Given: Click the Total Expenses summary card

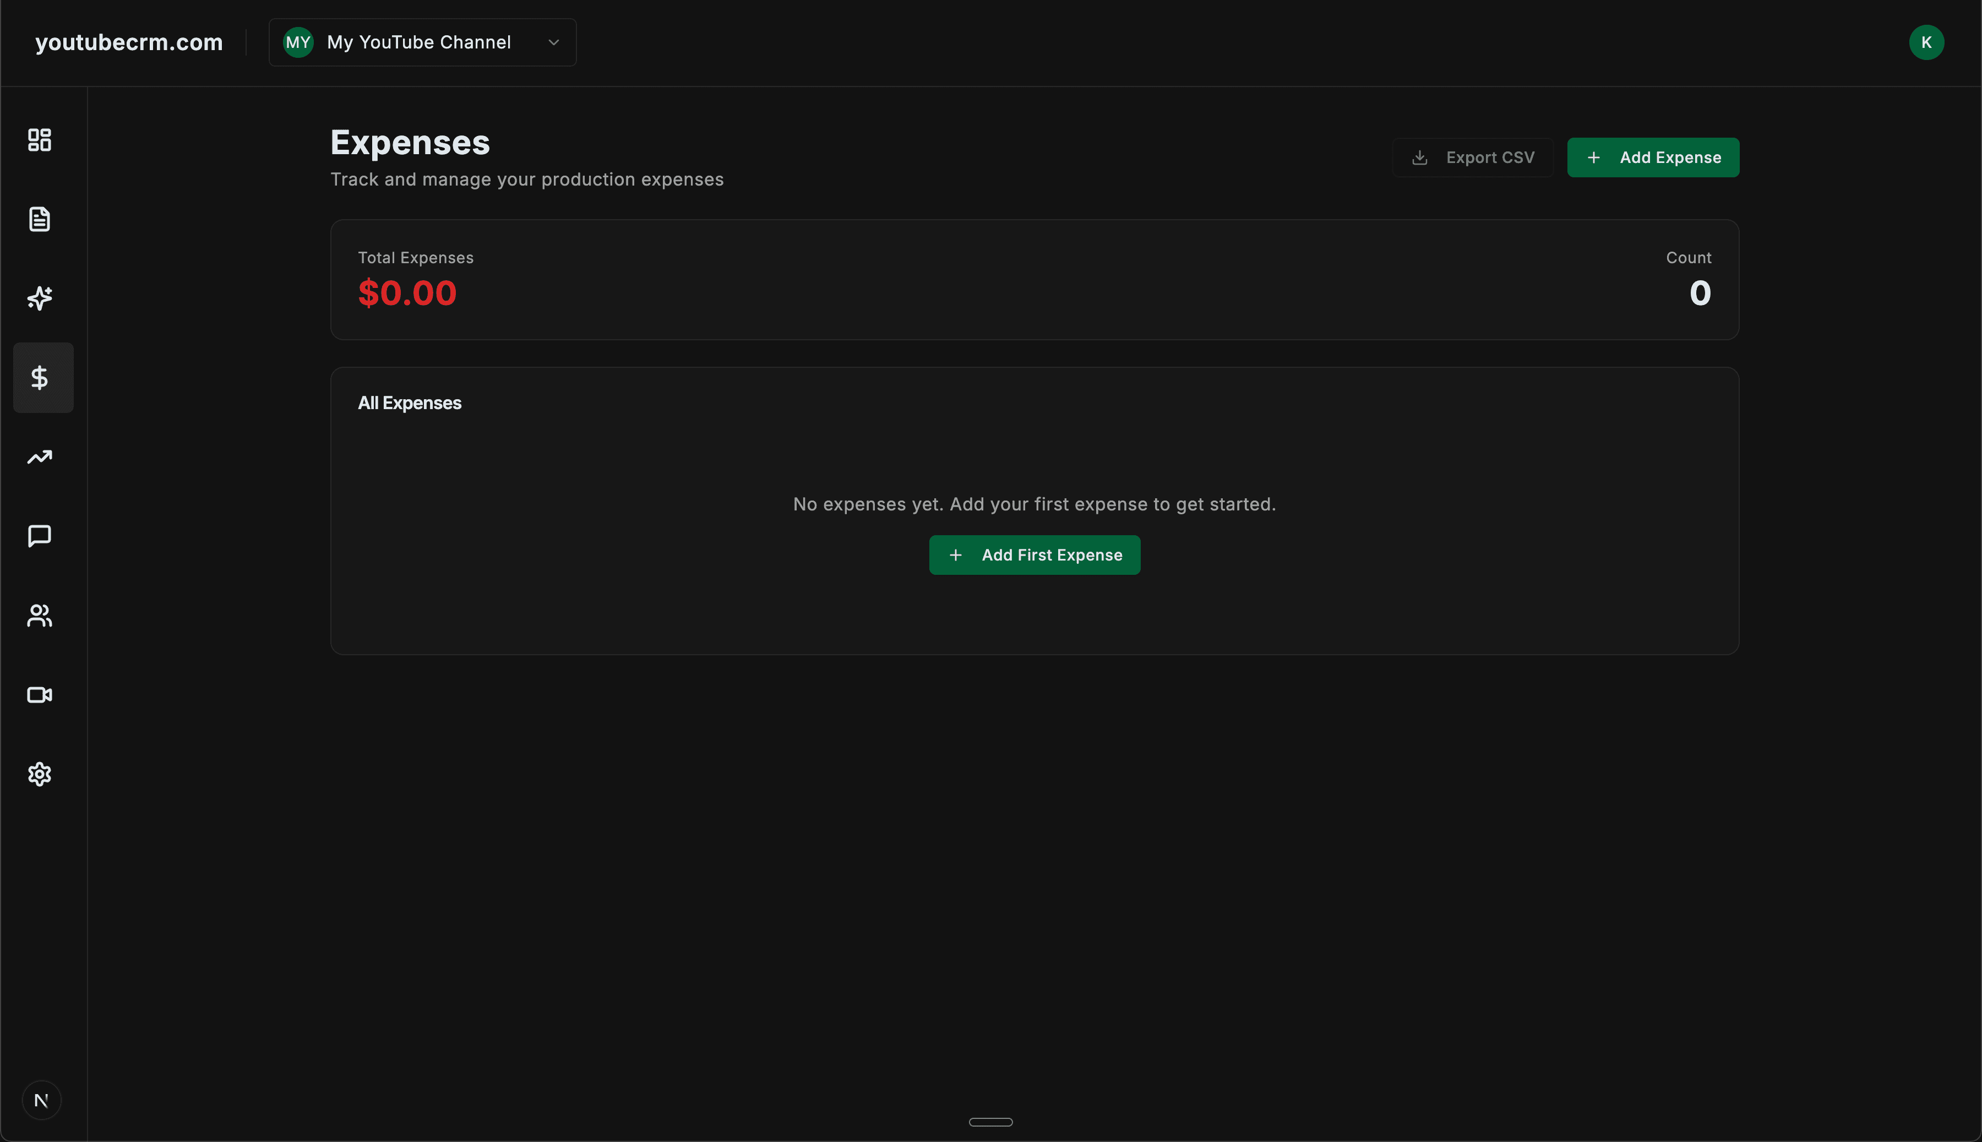Looking at the screenshot, I should pos(1035,280).
